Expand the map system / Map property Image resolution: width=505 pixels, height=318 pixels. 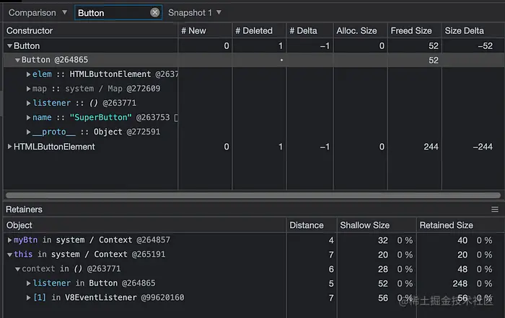[29, 89]
